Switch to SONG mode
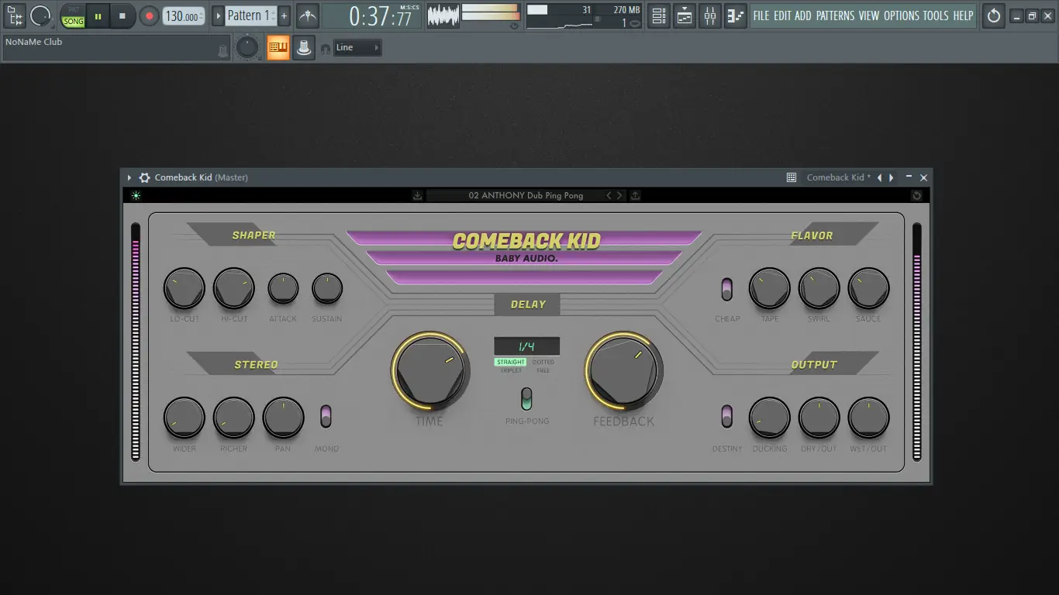 click(74, 22)
